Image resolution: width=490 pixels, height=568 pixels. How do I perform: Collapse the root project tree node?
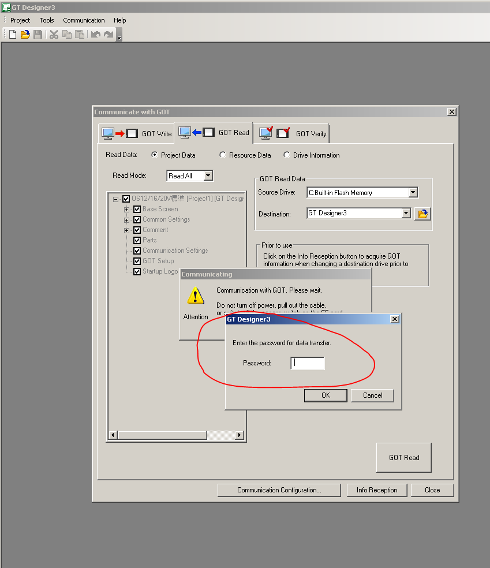(x=115, y=199)
